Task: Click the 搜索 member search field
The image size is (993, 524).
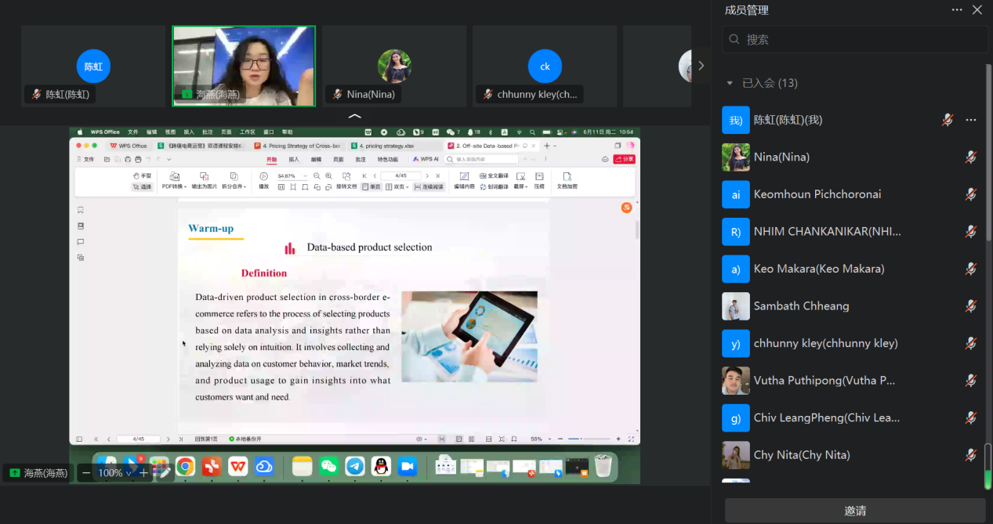Action: point(854,39)
